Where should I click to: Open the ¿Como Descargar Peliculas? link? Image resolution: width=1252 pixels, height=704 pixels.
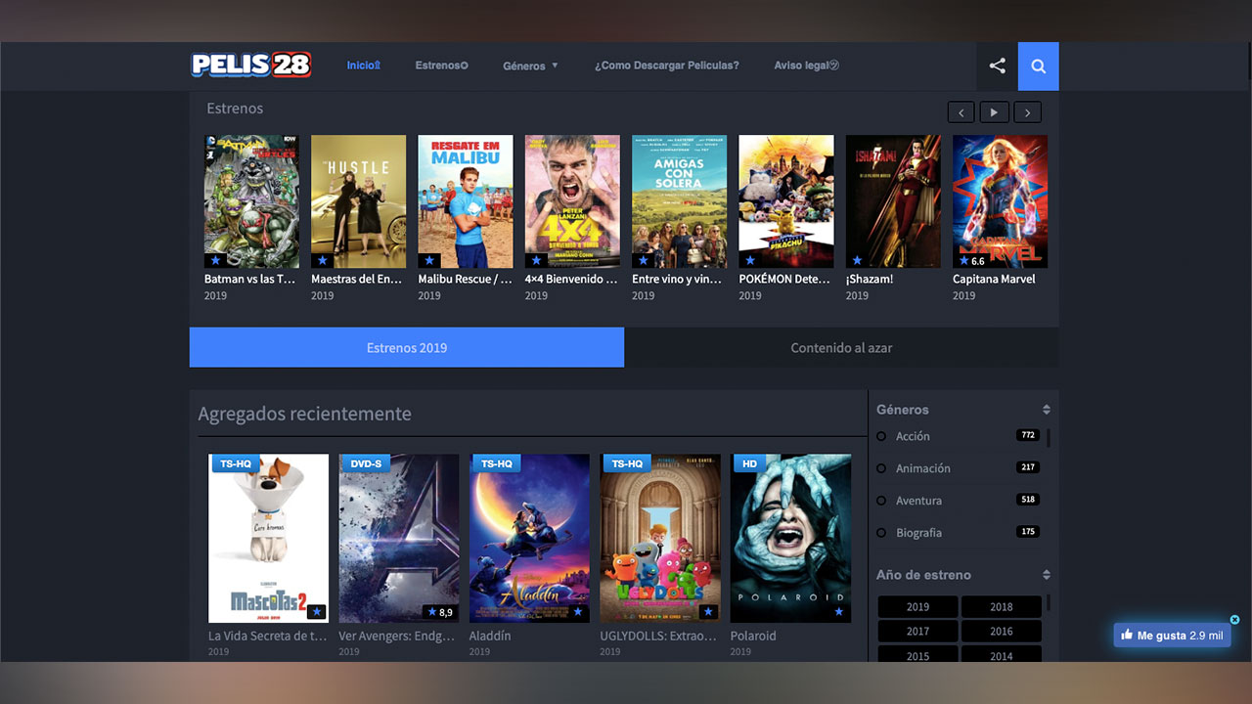[x=666, y=66]
